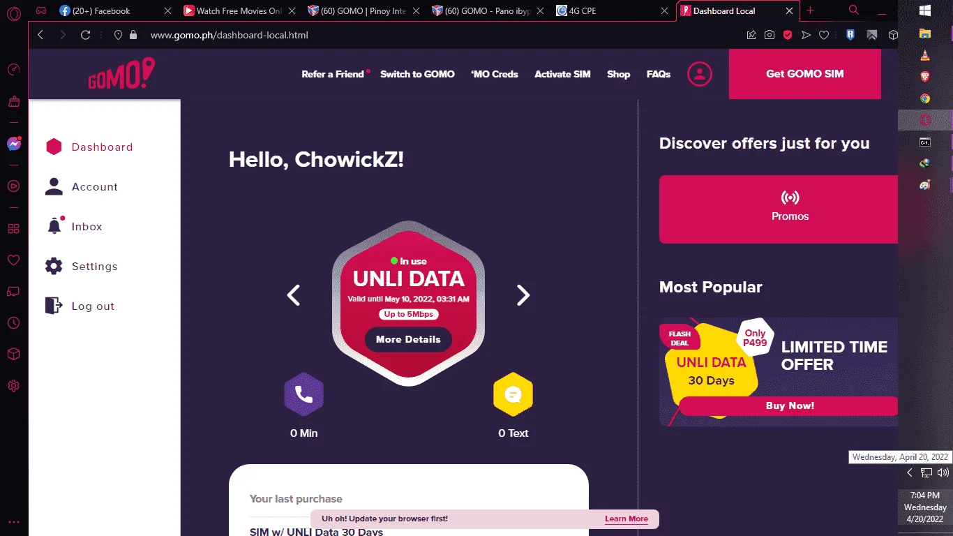Open 'MO Creds in the top menu
The height and width of the screenshot is (536, 953).
pos(495,74)
